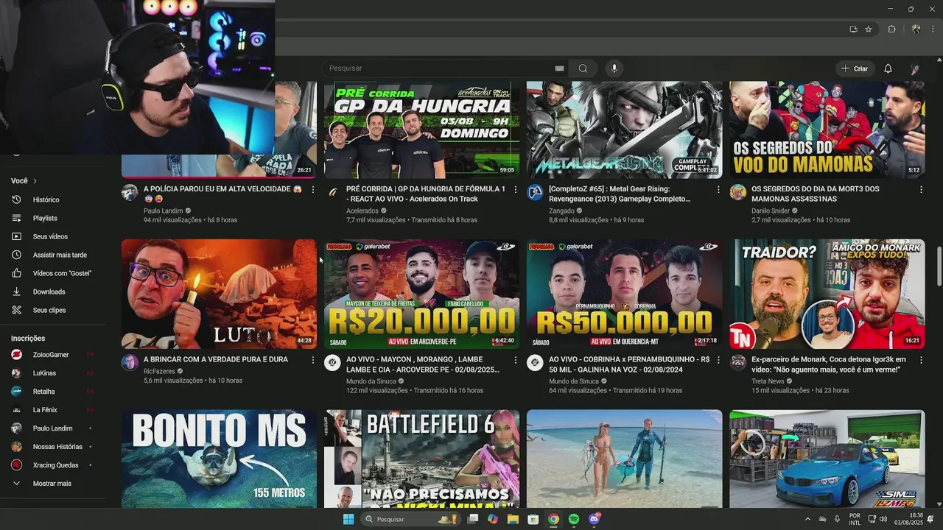The image size is (943, 530).
Task: Open options menu for Metal Gear Rising video
Action: (x=718, y=190)
